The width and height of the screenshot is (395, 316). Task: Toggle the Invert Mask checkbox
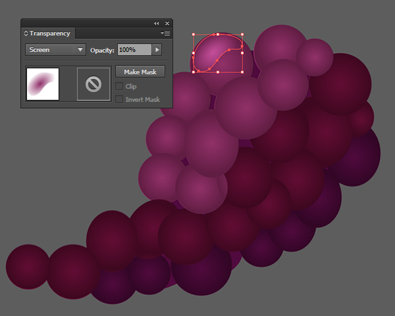click(x=119, y=99)
